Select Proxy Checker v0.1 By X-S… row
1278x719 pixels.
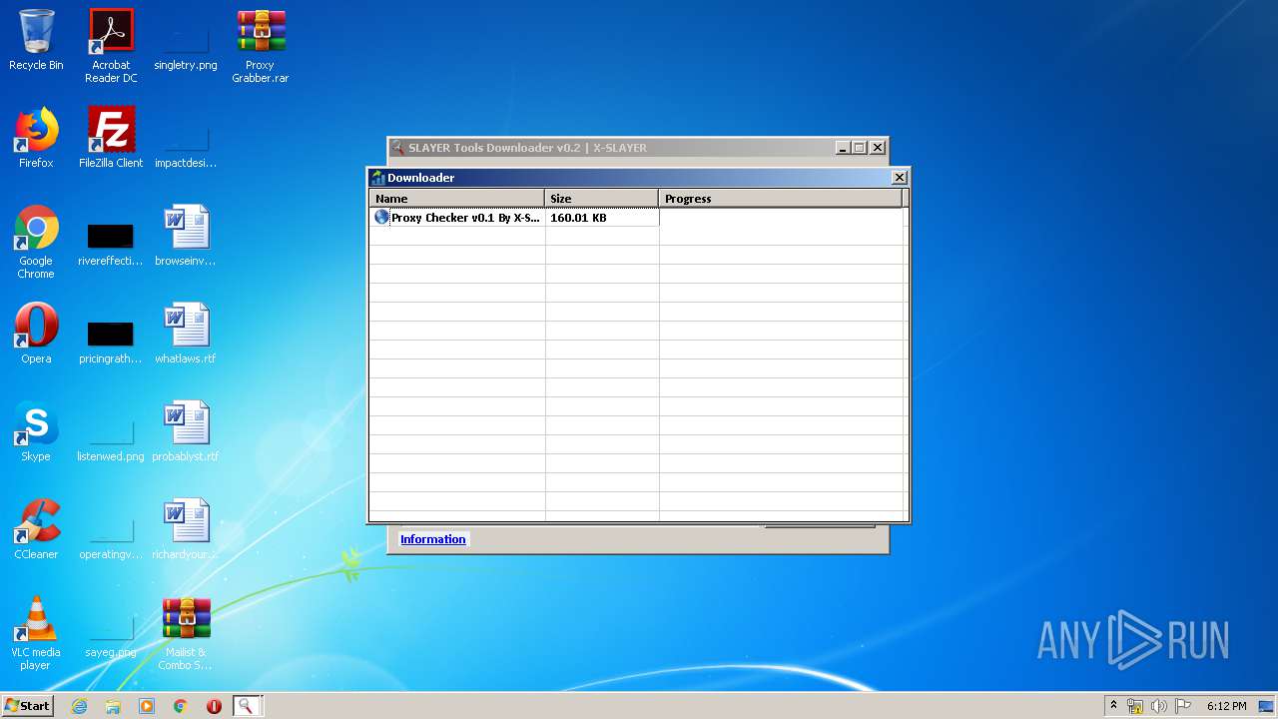(636, 217)
